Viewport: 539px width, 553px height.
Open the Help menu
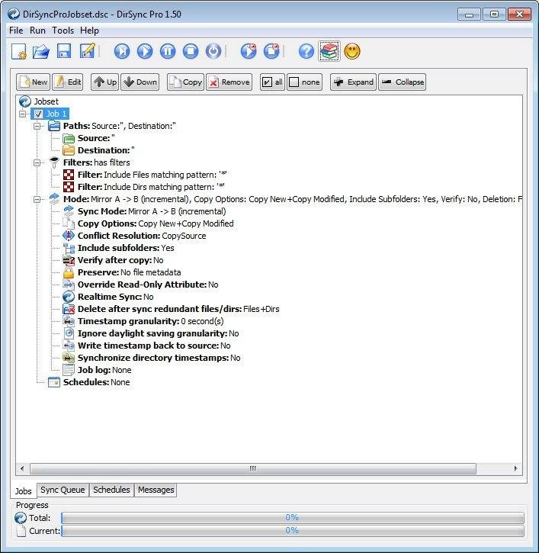(x=89, y=31)
